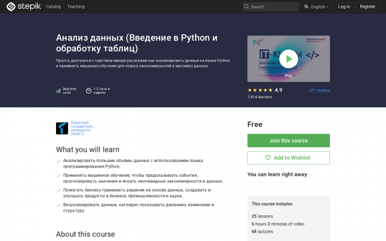Click the '1-2 часа в неделю' workload text
Image resolution: width=386 pixels, height=241 pixels.
tap(102, 91)
